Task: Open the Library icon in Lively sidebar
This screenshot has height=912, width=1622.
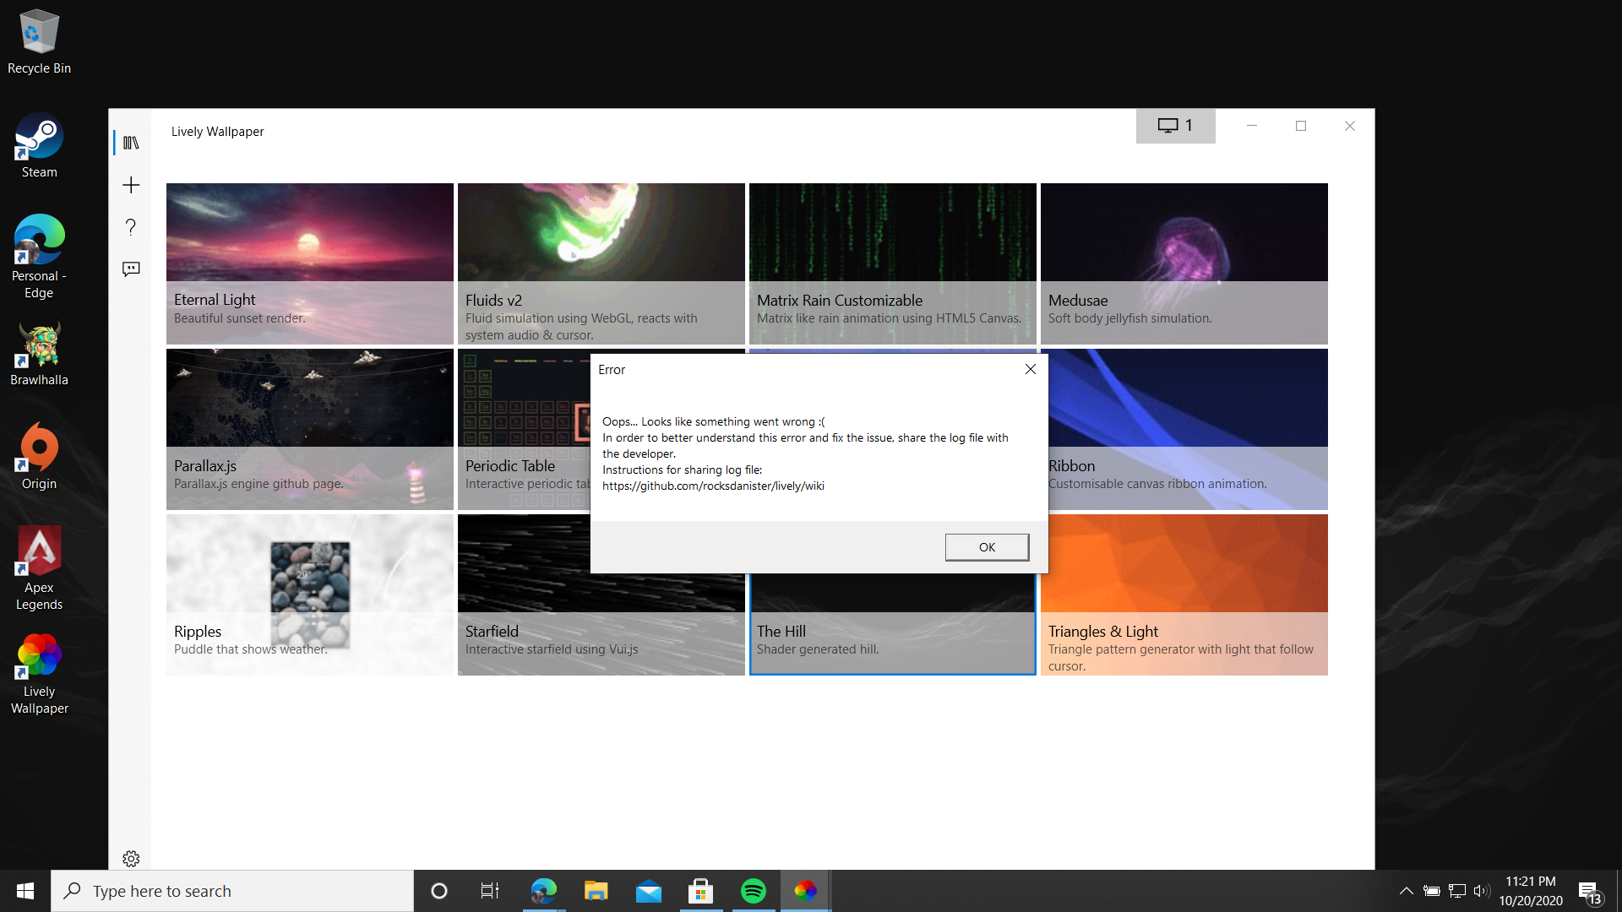Action: [x=131, y=143]
